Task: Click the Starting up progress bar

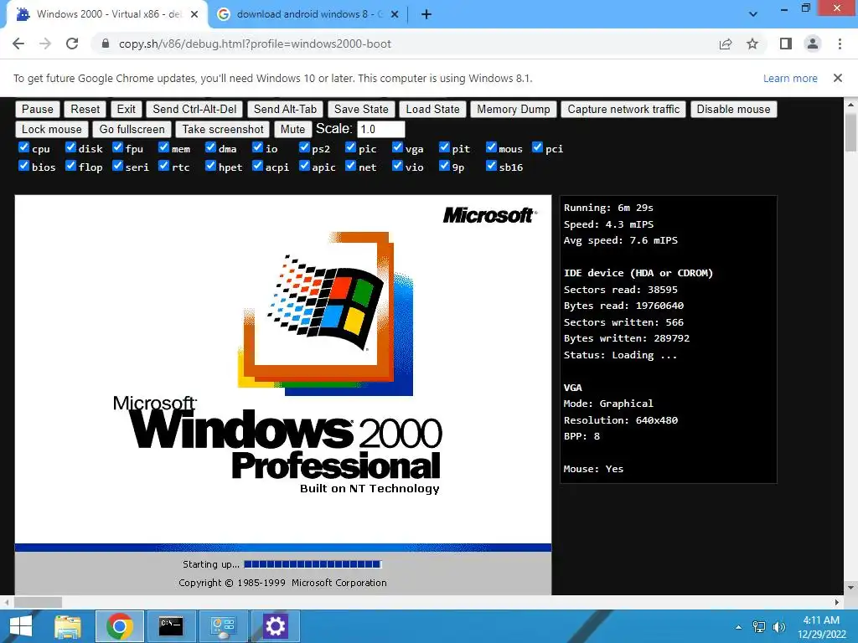Action: (313, 564)
